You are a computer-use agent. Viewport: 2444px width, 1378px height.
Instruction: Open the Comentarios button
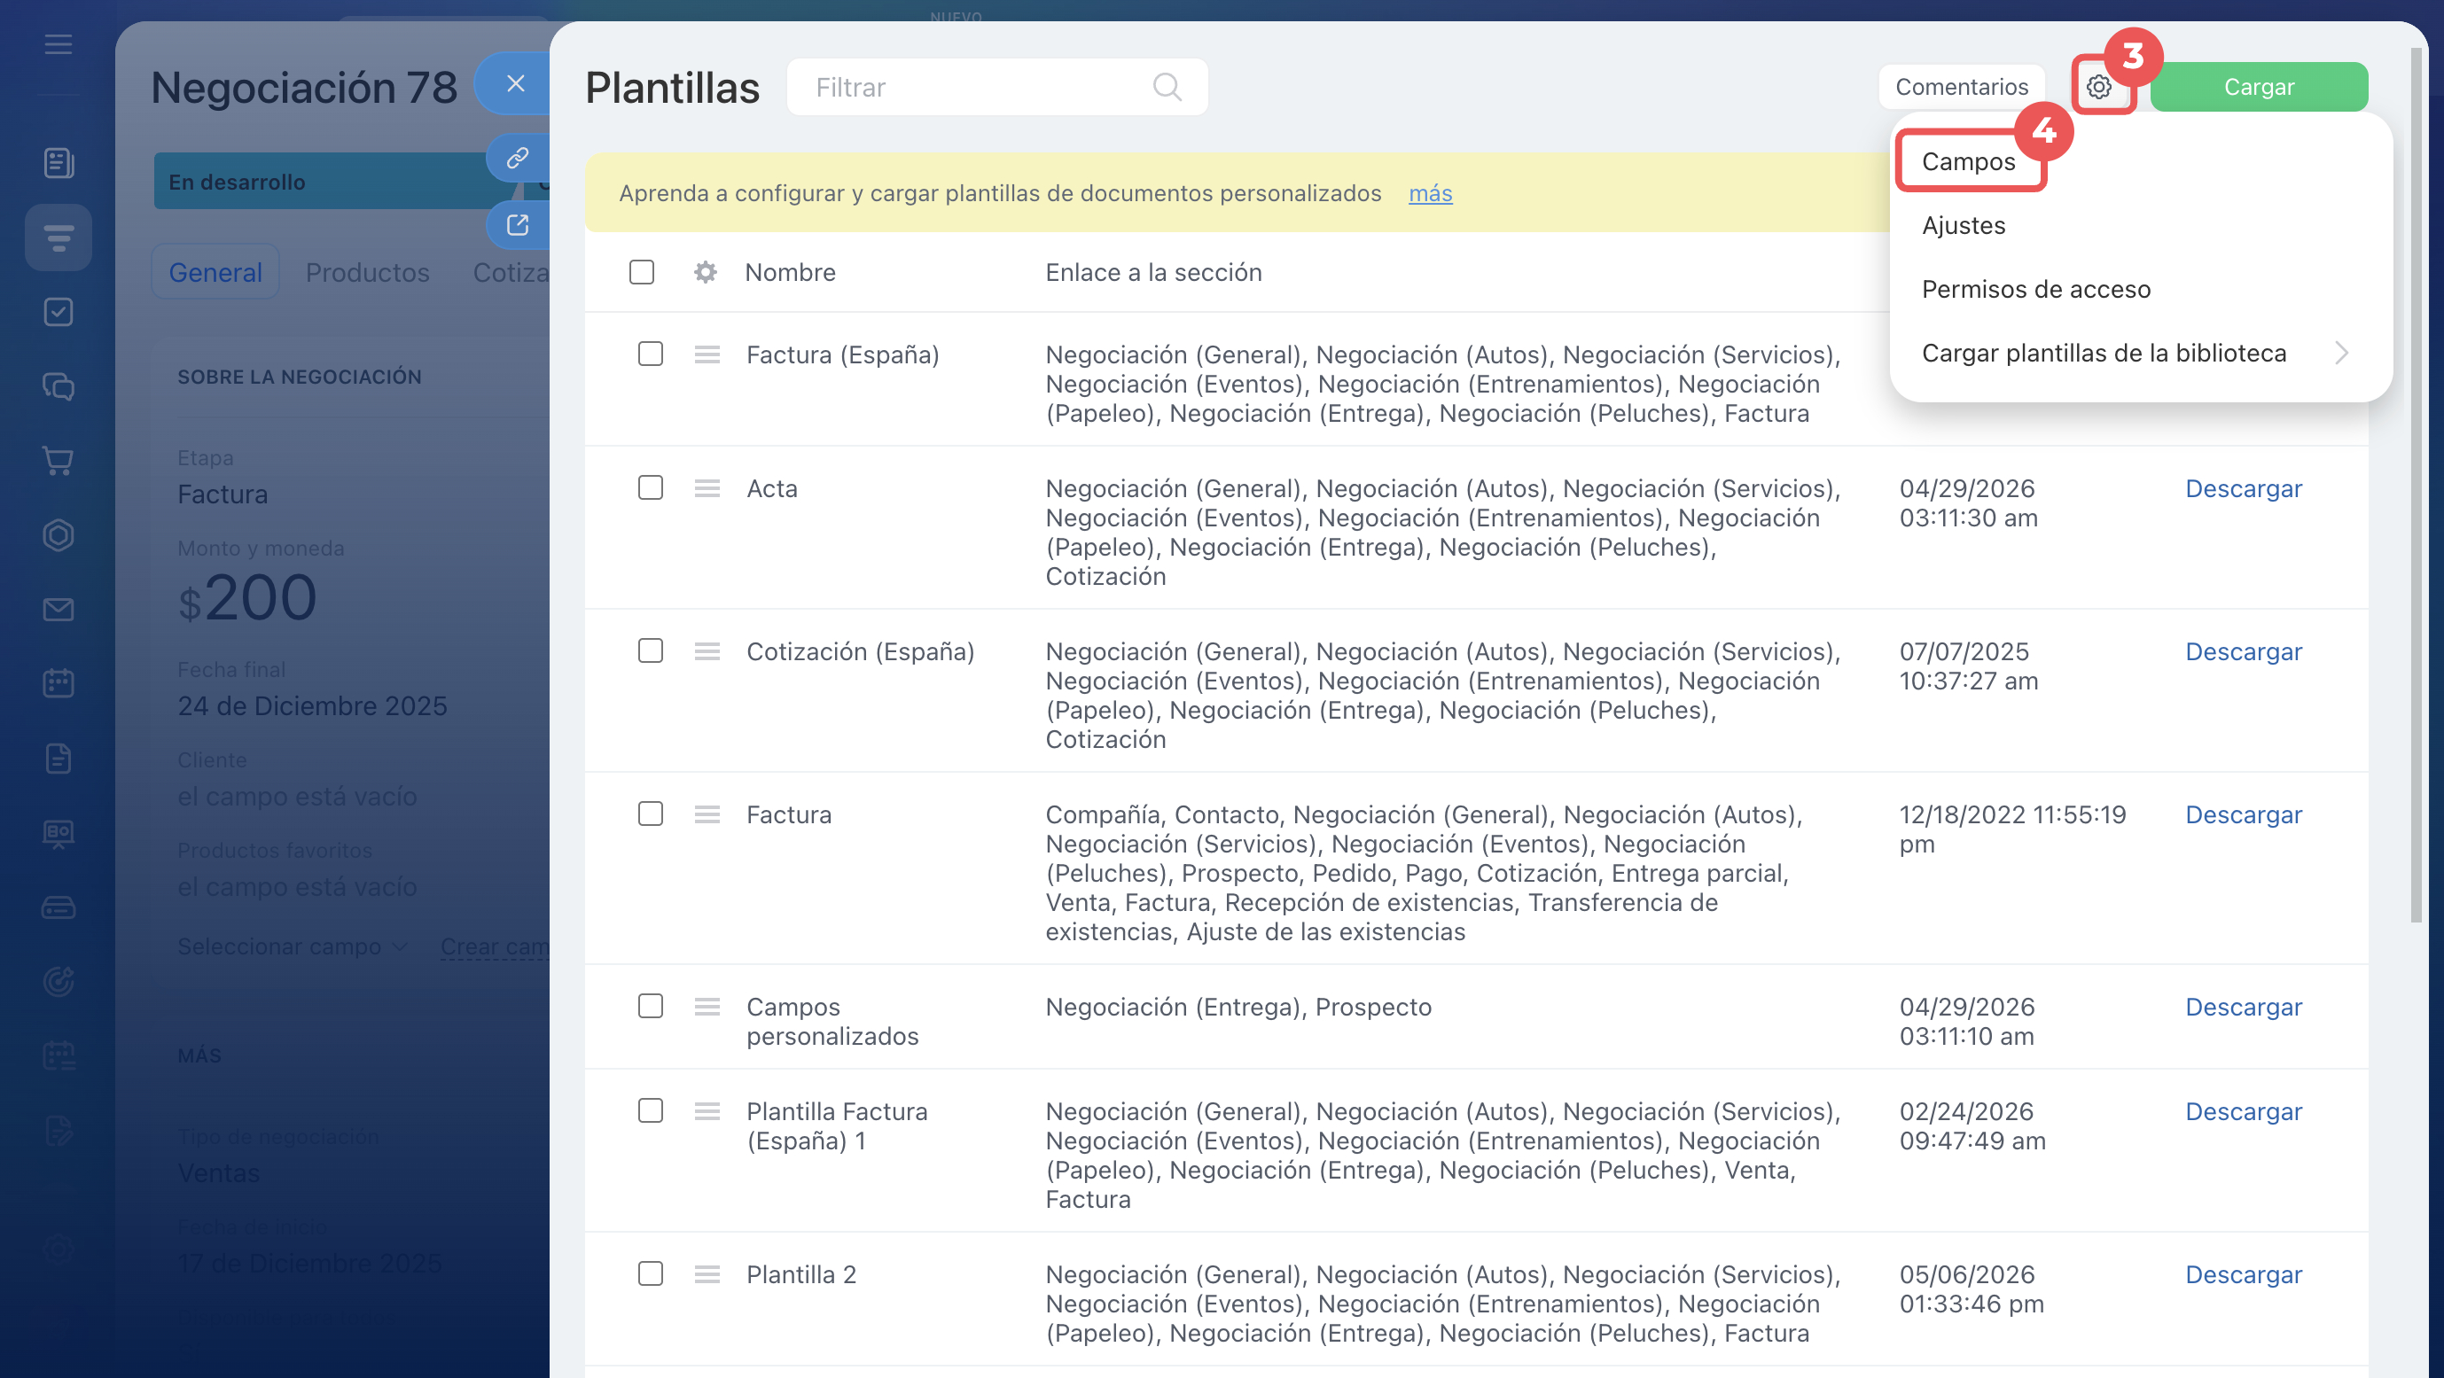(x=1961, y=87)
